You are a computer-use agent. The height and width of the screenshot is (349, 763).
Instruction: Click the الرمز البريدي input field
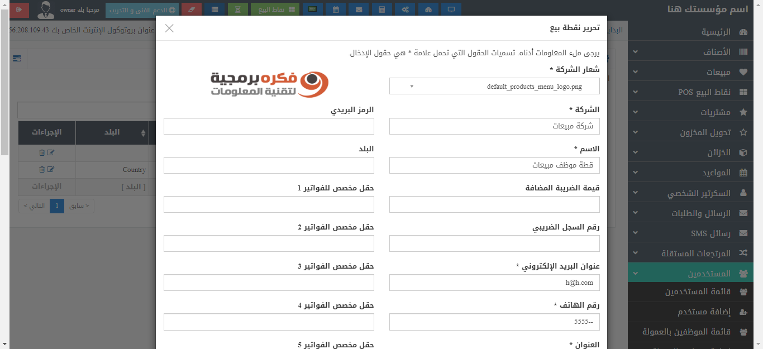coord(269,126)
